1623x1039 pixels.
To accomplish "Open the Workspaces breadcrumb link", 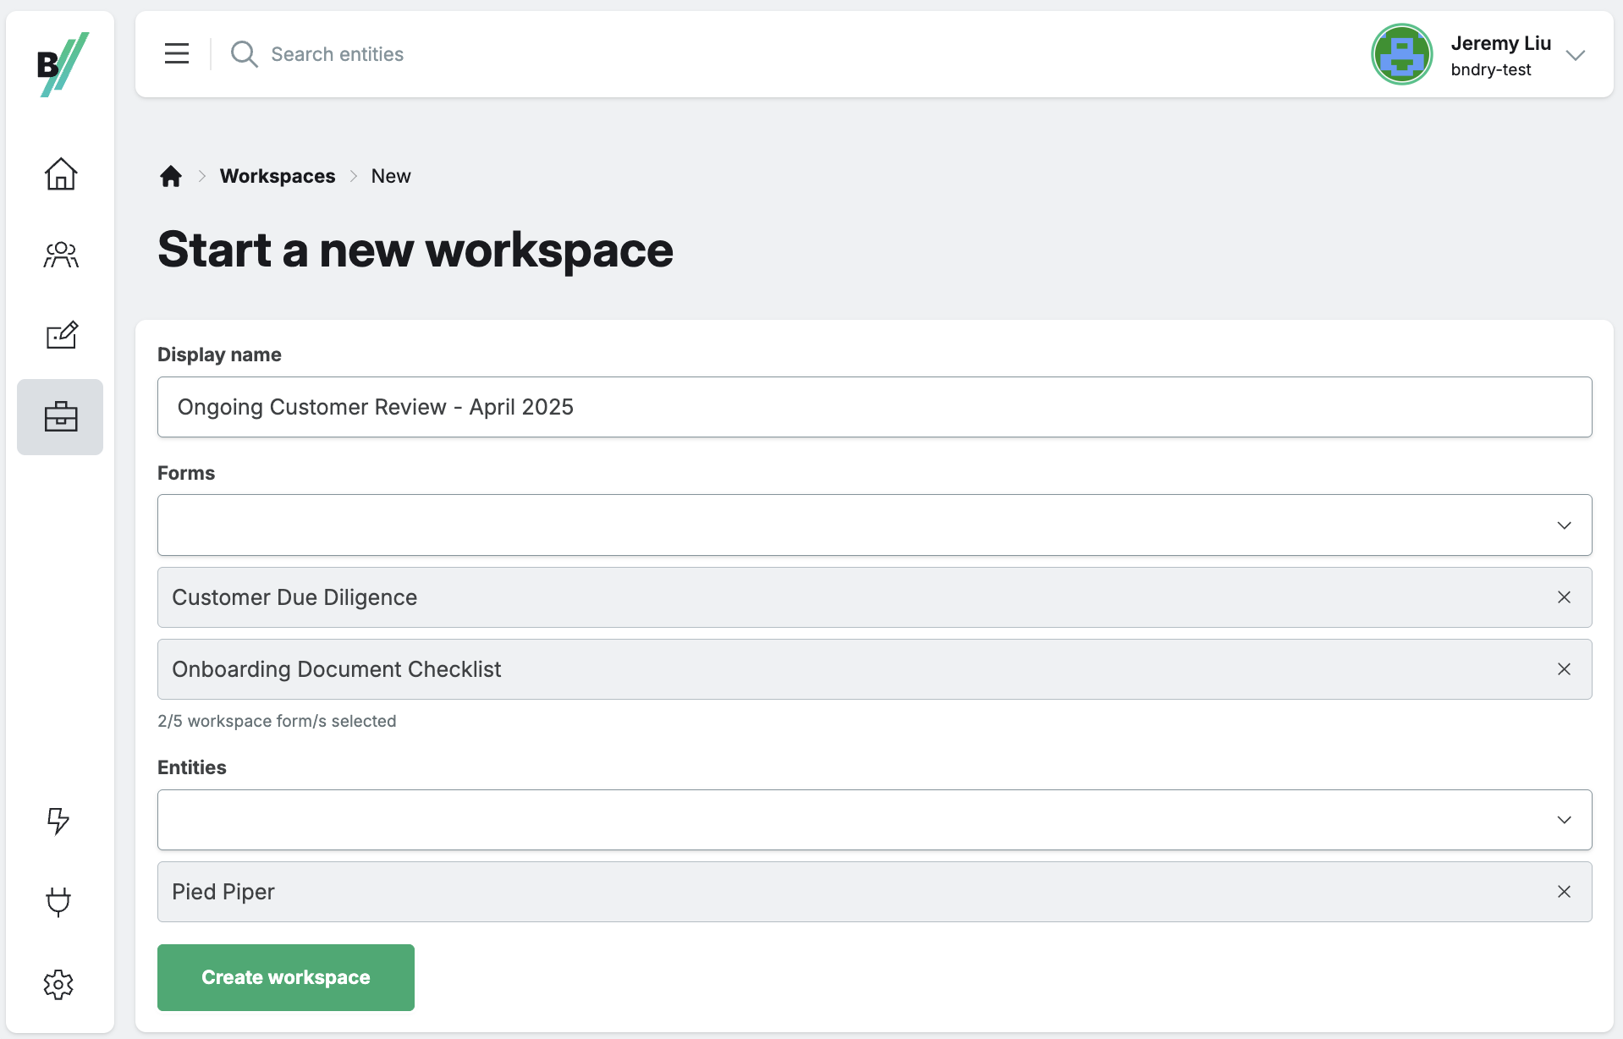I will [x=278, y=176].
